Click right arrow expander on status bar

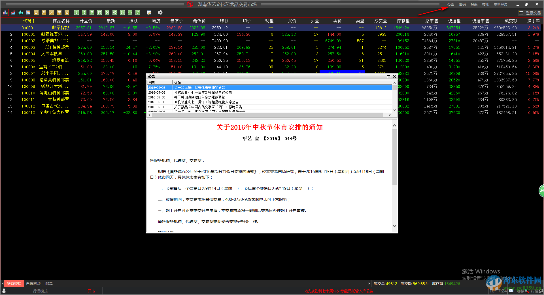(369, 283)
